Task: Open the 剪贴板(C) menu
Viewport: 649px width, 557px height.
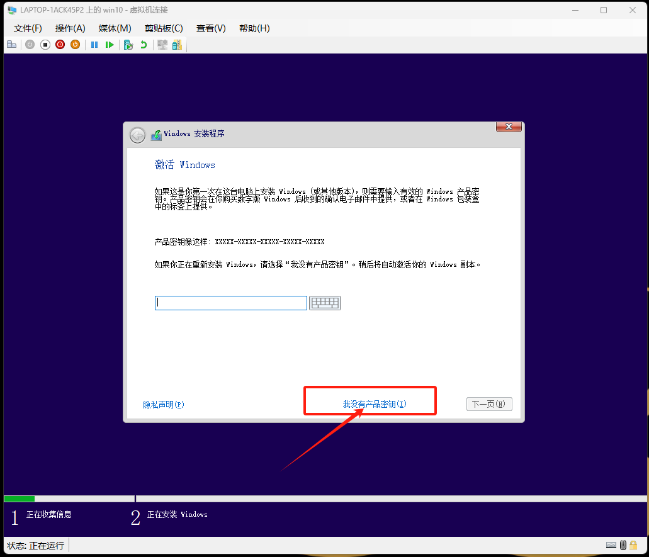Action: point(164,28)
